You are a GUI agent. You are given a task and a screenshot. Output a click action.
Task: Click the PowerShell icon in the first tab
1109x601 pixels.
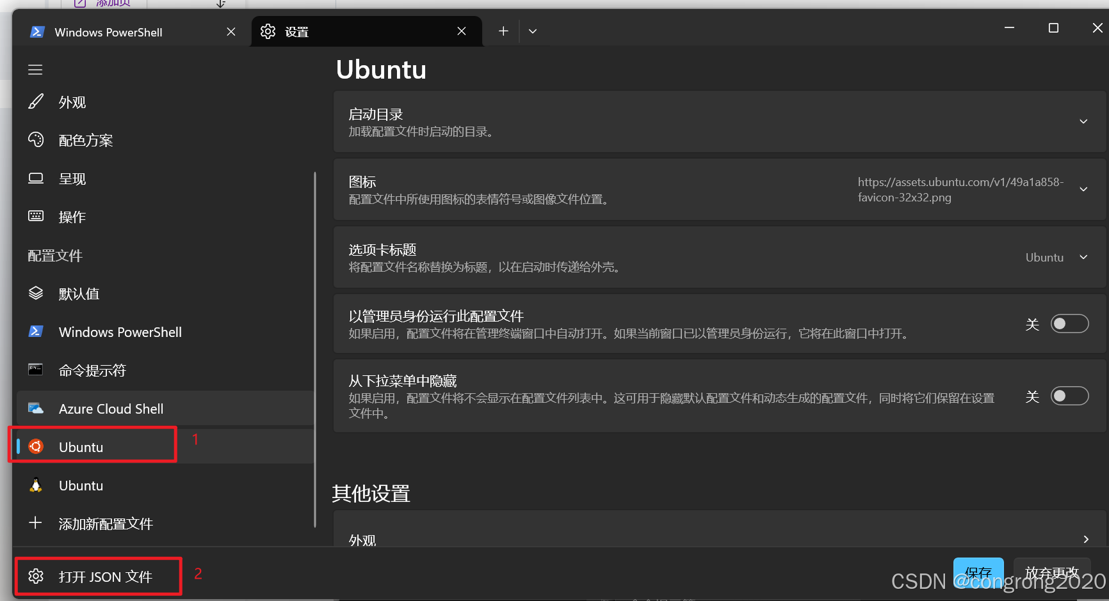tap(37, 32)
